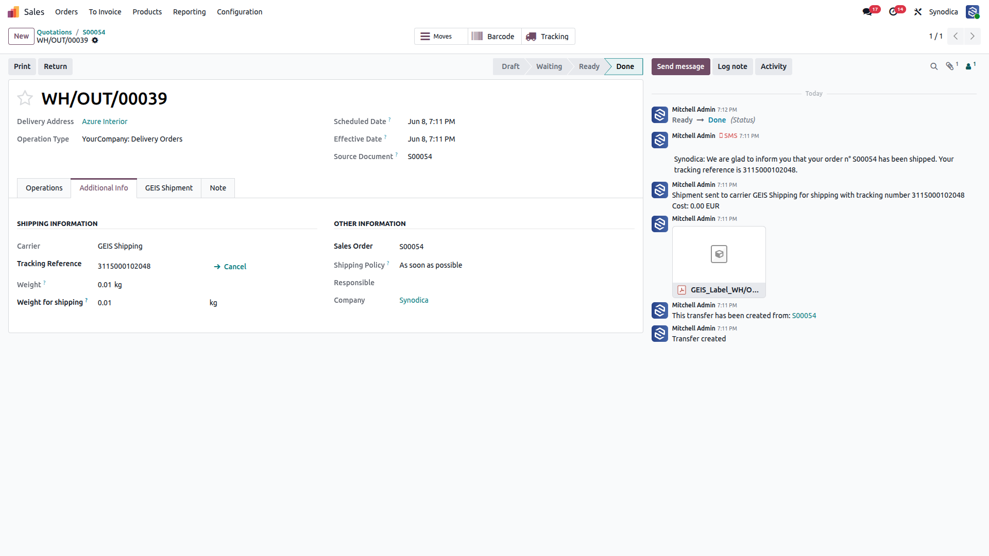
Task: Search messages in chatter
Action: (x=934, y=66)
